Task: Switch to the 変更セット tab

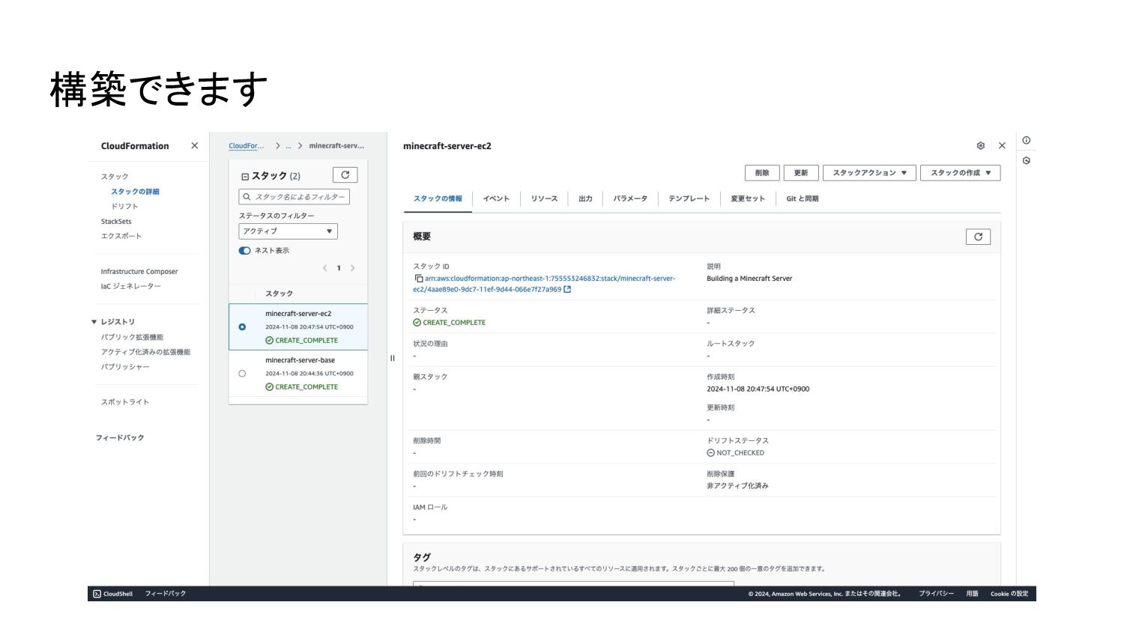Action: (x=748, y=198)
